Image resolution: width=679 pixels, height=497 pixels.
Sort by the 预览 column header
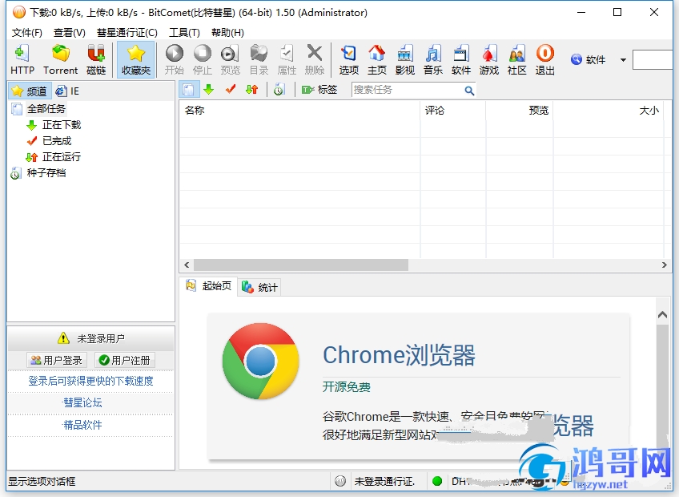(x=519, y=111)
